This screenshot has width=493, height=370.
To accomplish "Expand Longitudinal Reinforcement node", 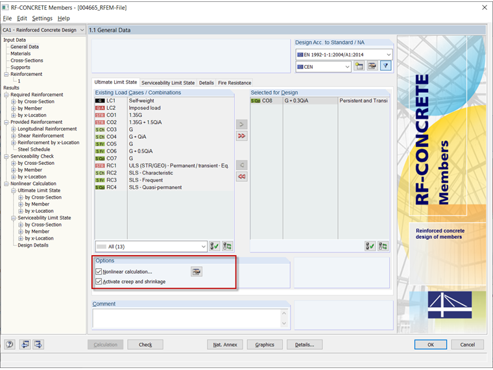I will (x=13, y=129).
